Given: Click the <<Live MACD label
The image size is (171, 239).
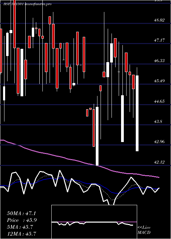Looking at the screenshot, I should [144, 230].
